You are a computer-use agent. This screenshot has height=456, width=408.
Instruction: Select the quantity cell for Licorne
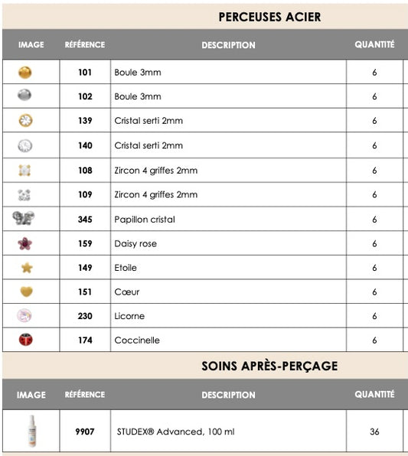click(374, 316)
